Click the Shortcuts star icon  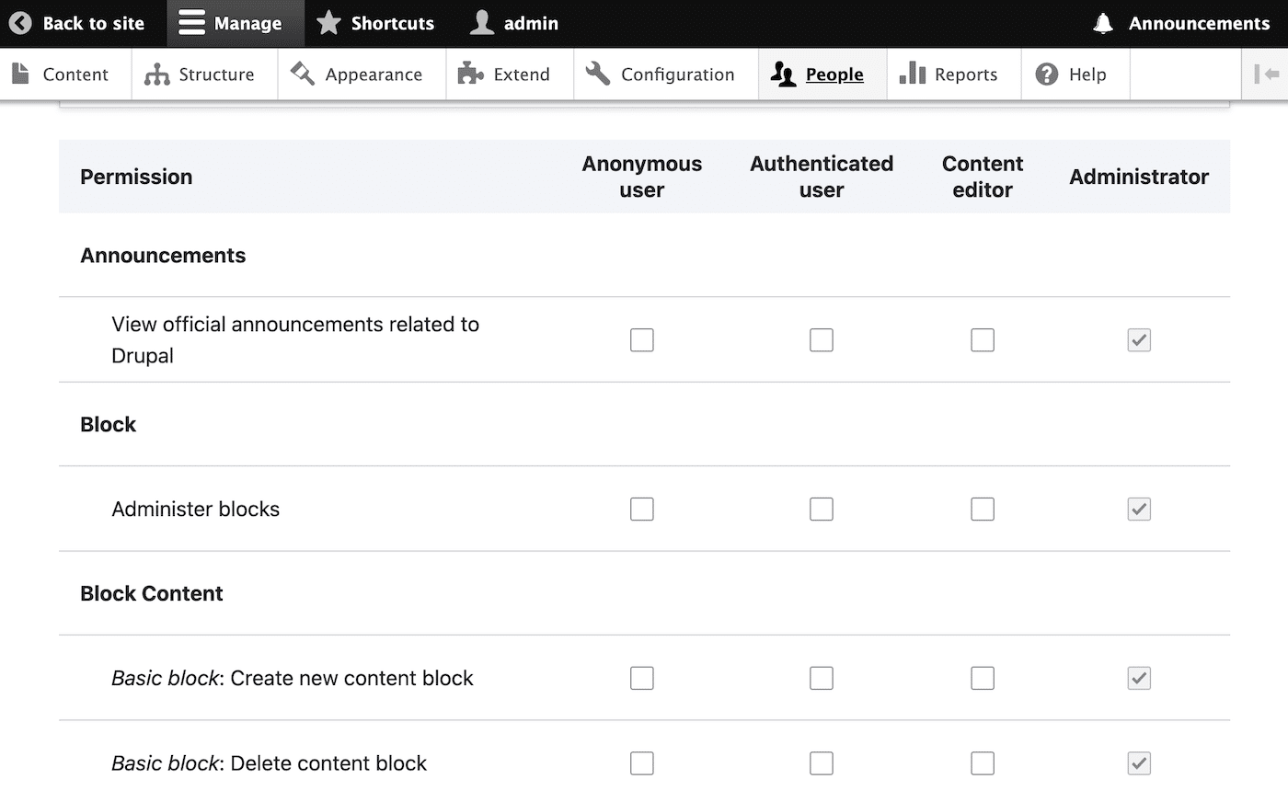(x=328, y=23)
